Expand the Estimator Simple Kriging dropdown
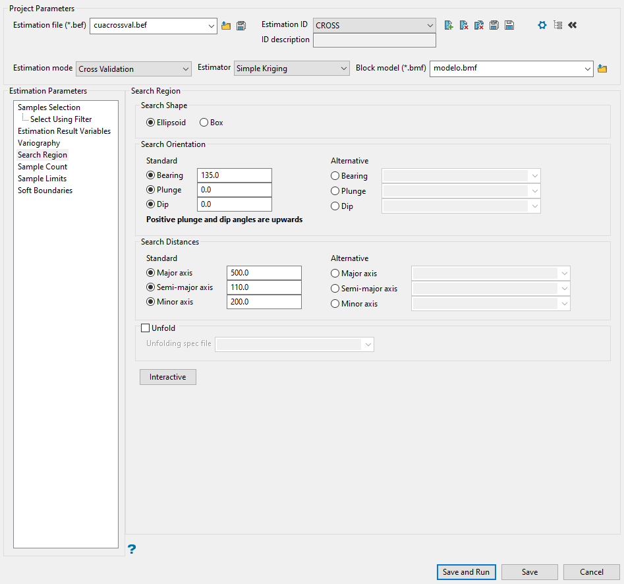624x584 pixels. pos(291,69)
